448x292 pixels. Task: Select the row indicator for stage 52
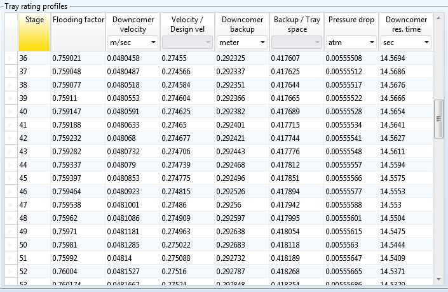click(x=10, y=271)
